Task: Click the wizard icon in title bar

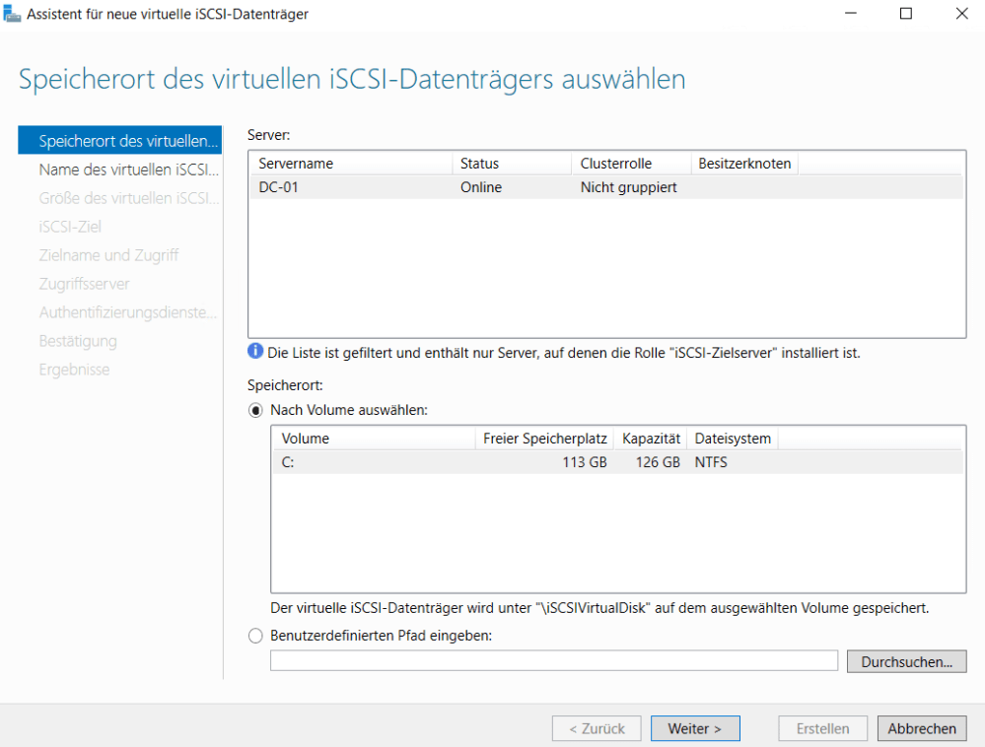Action: 13,14
